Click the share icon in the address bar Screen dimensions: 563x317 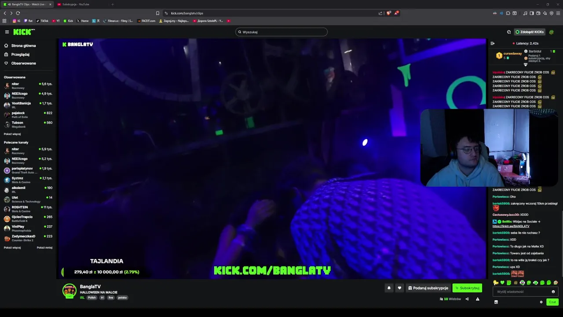[x=380, y=13]
